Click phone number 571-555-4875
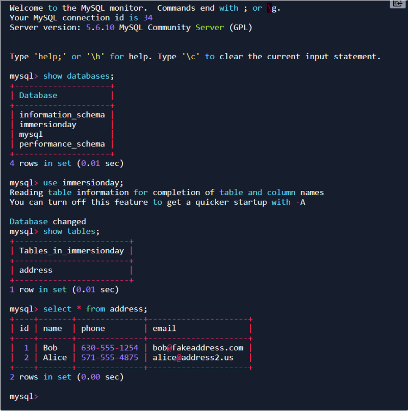Screen dimensions: 408x411 click(x=110, y=357)
